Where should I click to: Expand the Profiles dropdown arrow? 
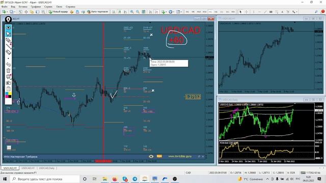[15, 12]
